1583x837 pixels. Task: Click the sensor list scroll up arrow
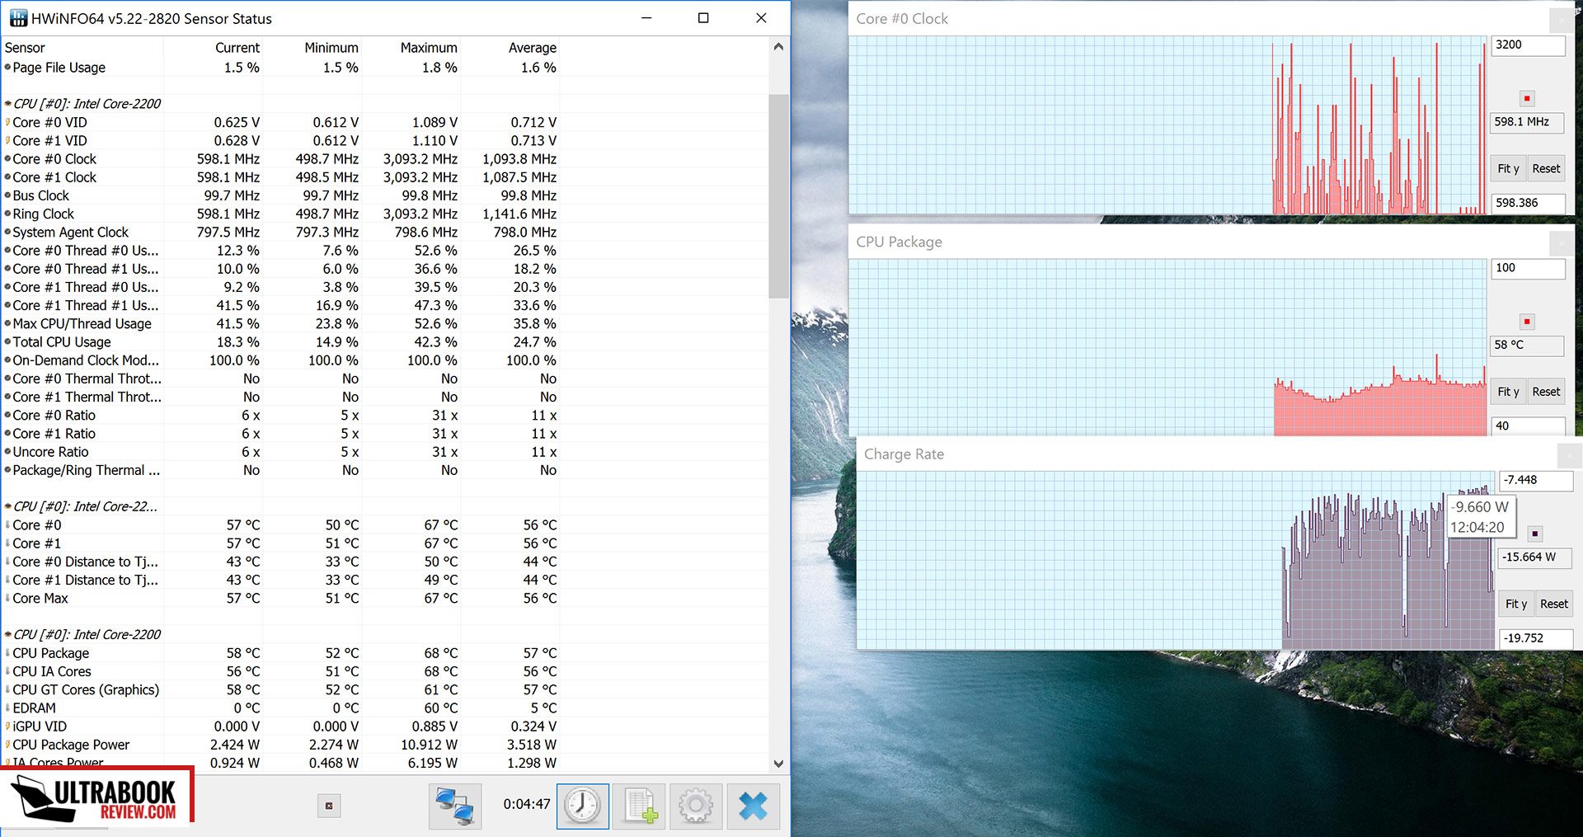coord(778,47)
